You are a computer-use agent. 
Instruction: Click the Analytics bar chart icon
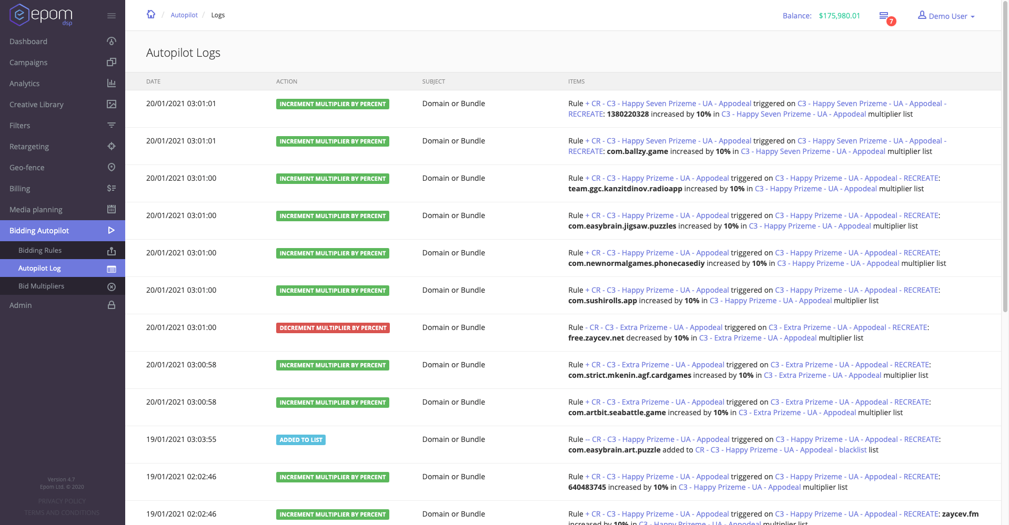click(112, 83)
